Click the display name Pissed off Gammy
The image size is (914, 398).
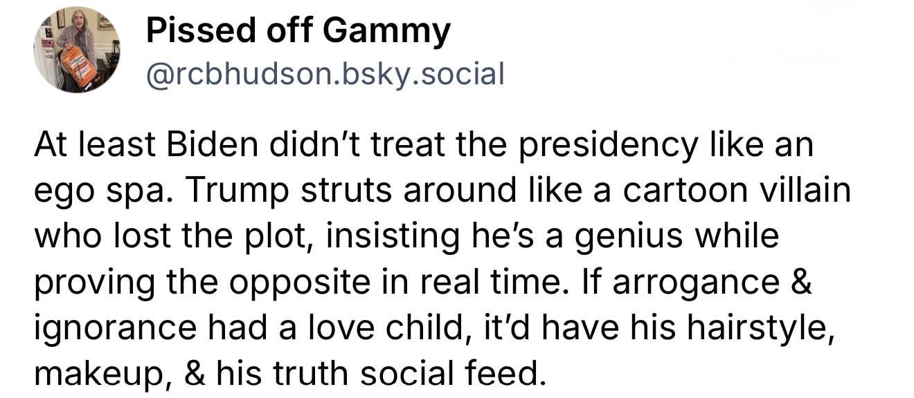[x=298, y=31]
